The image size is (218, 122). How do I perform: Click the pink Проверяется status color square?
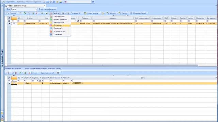51,25
